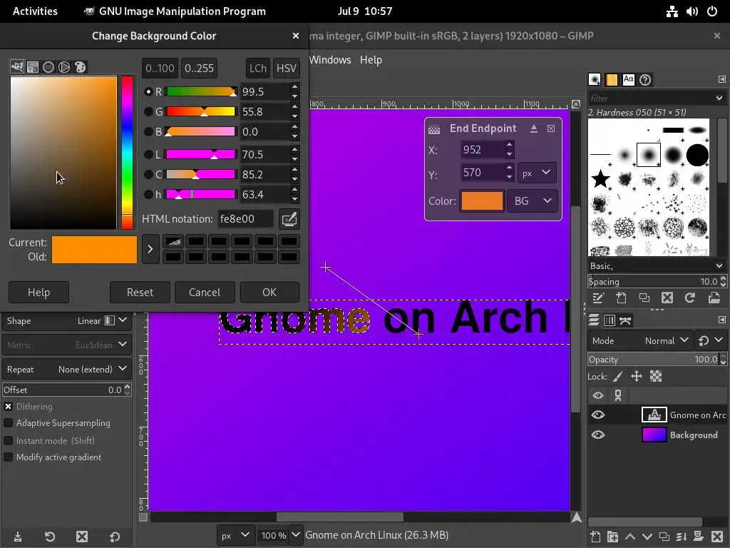Switch color scale to 0..255

[199, 68]
